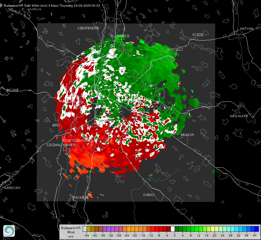The image size is (261, 240).
Task: Click the 24 legend value
Action: [x=223, y=235]
